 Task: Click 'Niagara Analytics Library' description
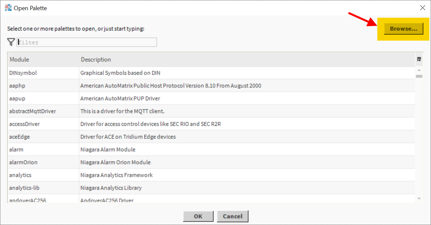click(111, 188)
